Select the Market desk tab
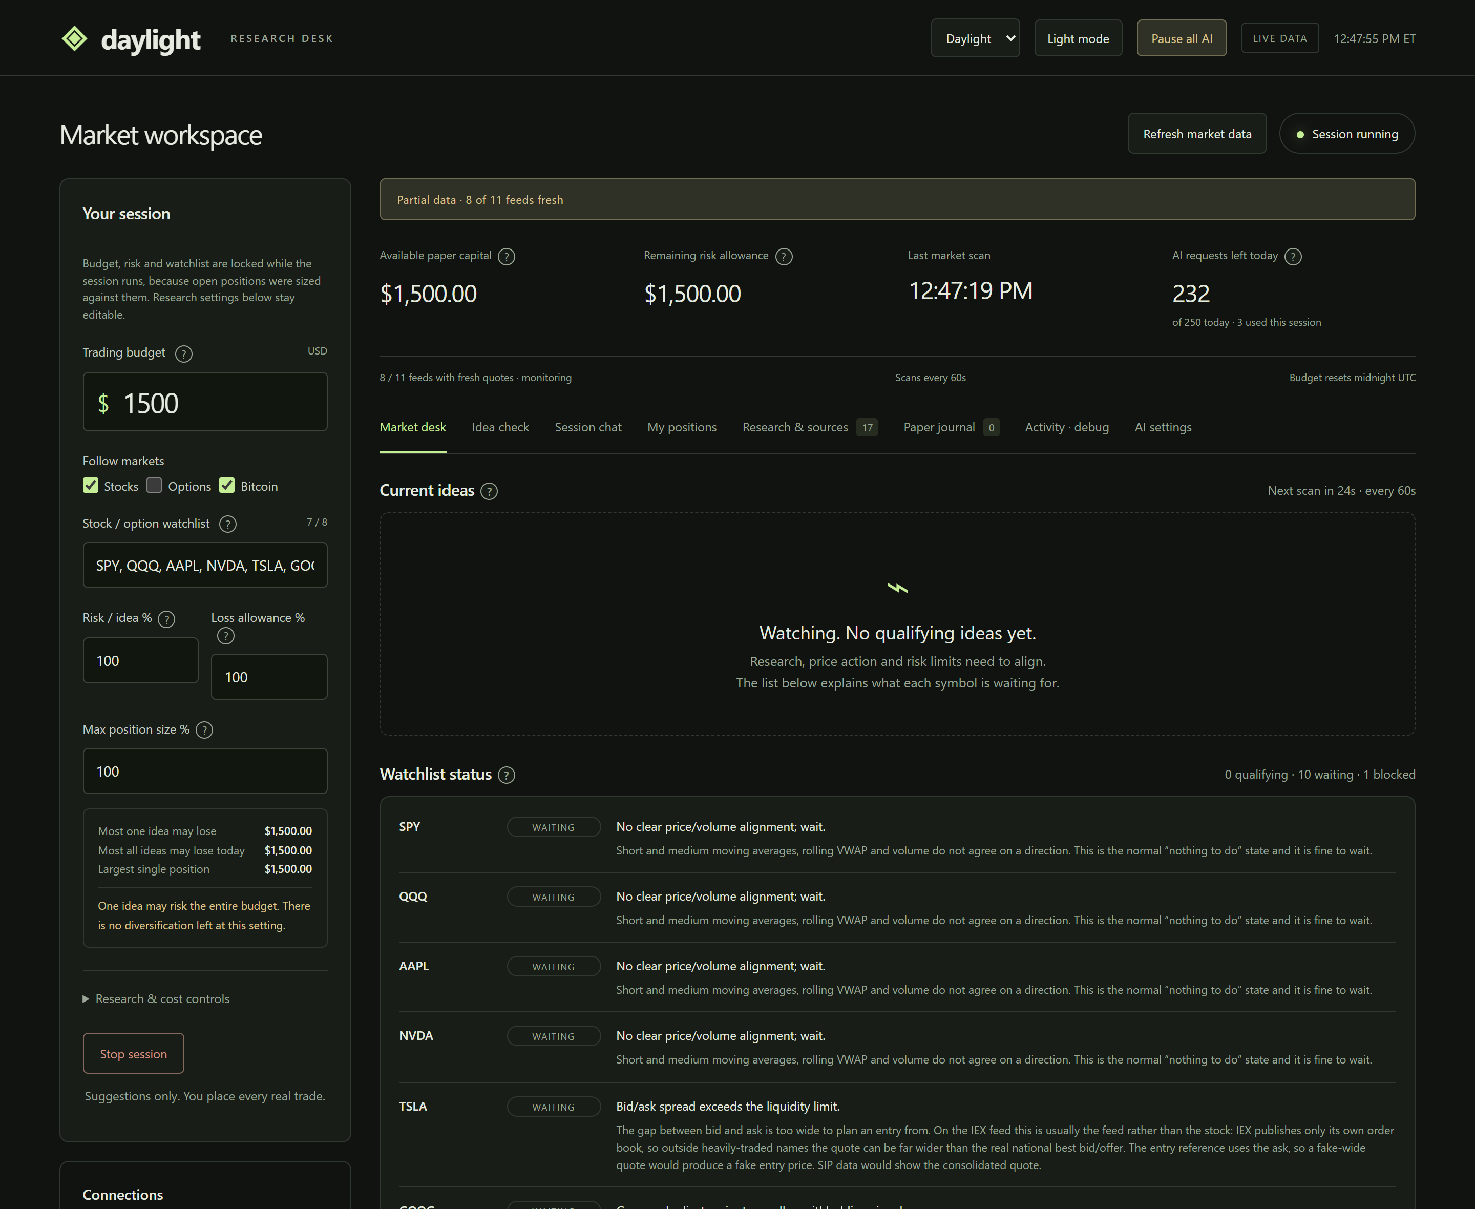This screenshot has width=1475, height=1209. (x=413, y=427)
